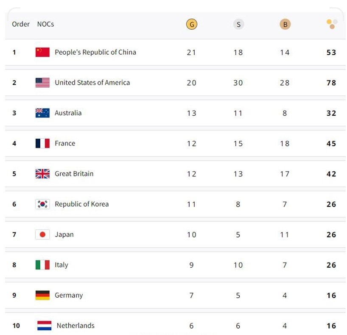
Task: Click the Japan flag icon
Action: tap(42, 234)
